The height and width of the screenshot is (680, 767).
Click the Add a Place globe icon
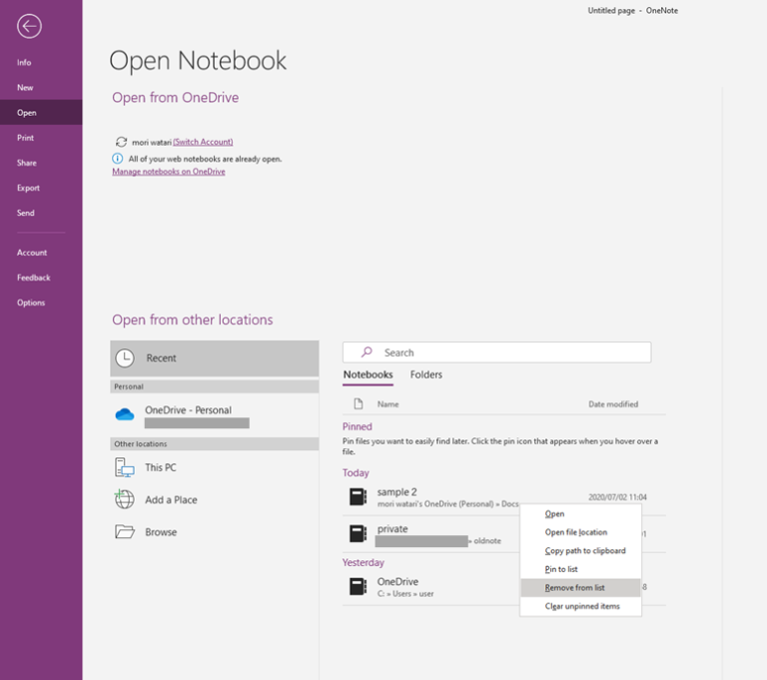click(x=124, y=499)
